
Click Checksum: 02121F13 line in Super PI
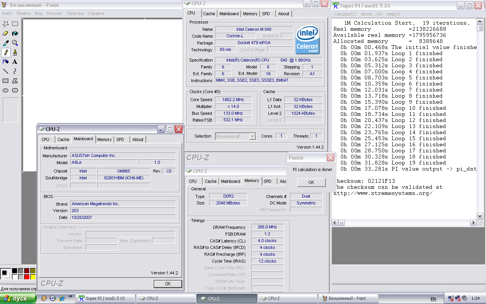[x=364, y=181]
